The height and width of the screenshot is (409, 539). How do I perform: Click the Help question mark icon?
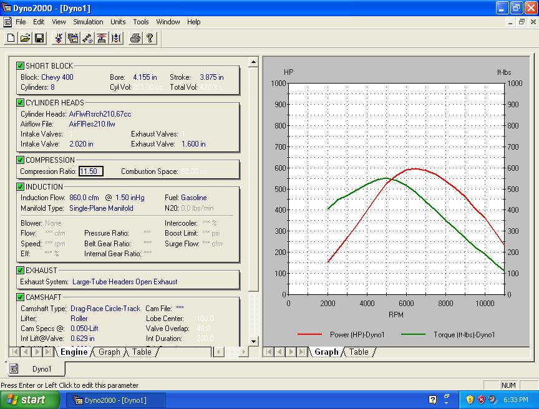150,39
